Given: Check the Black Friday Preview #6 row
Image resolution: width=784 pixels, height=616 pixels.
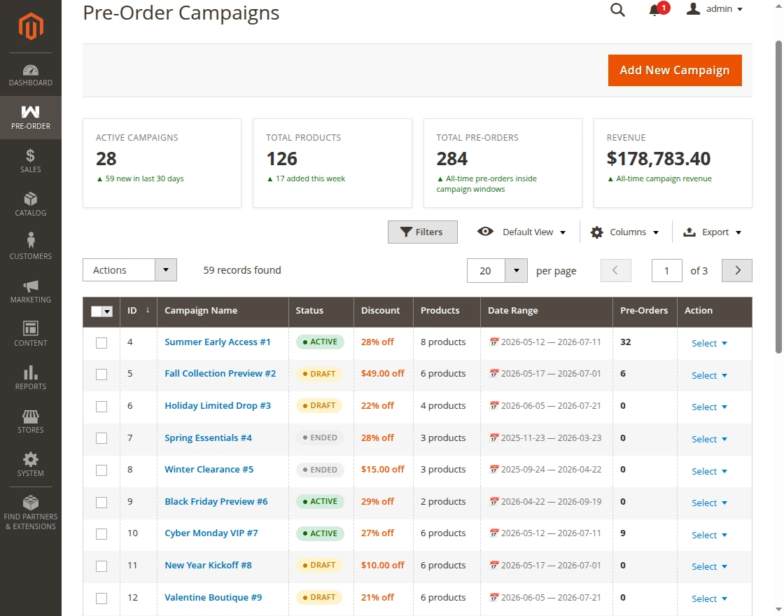Looking at the screenshot, I should tap(101, 502).
